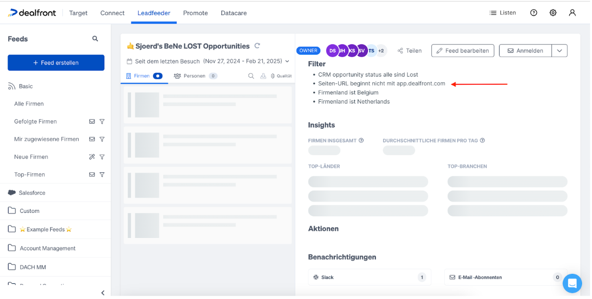Click the download export icon in list toolbar

click(263, 76)
